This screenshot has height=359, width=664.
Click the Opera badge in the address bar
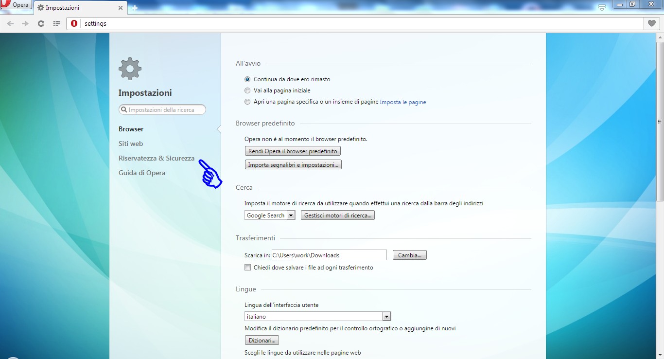pyautogui.click(x=74, y=23)
